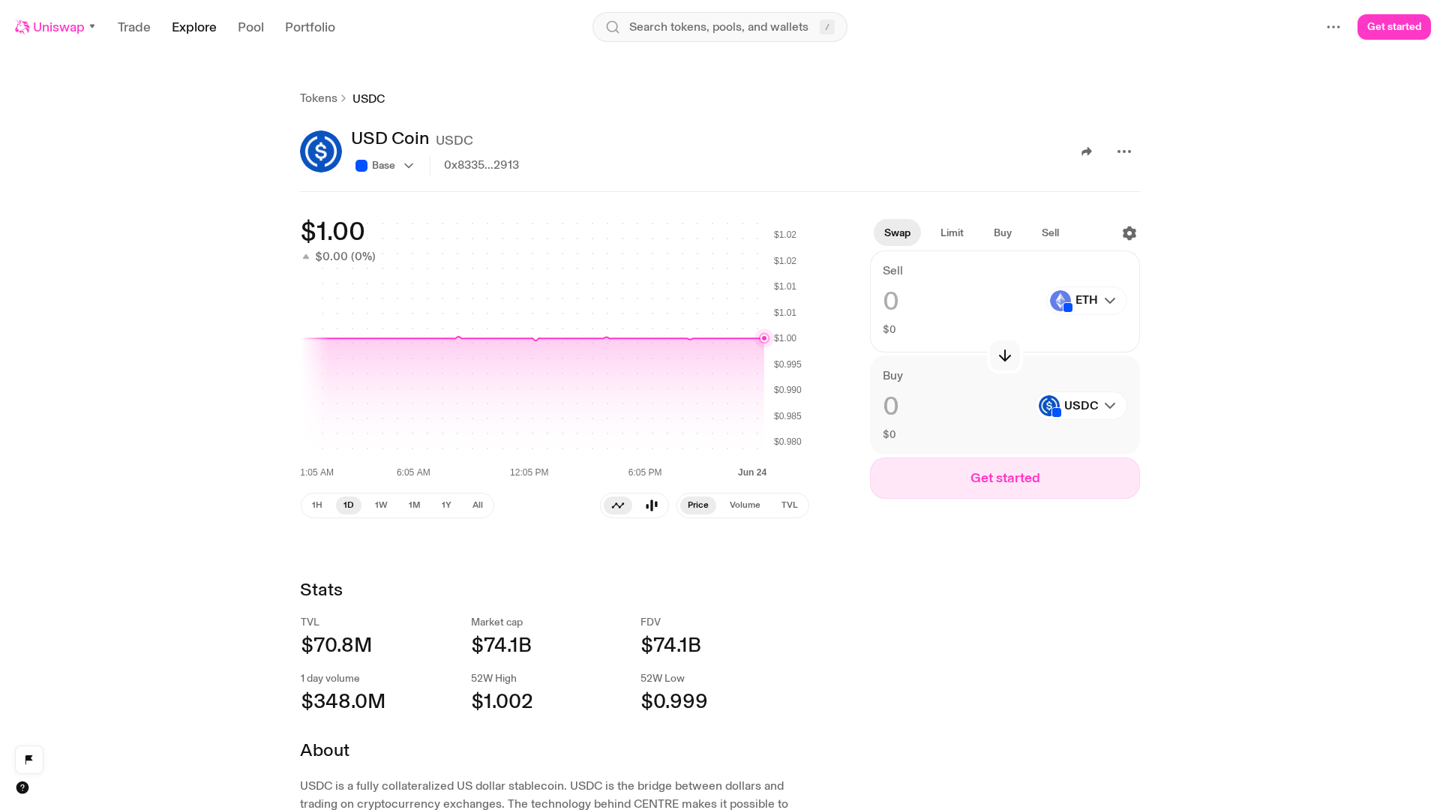Screen dimensions: 1440x810
Task: Go to the Trade menu
Action: (x=134, y=27)
